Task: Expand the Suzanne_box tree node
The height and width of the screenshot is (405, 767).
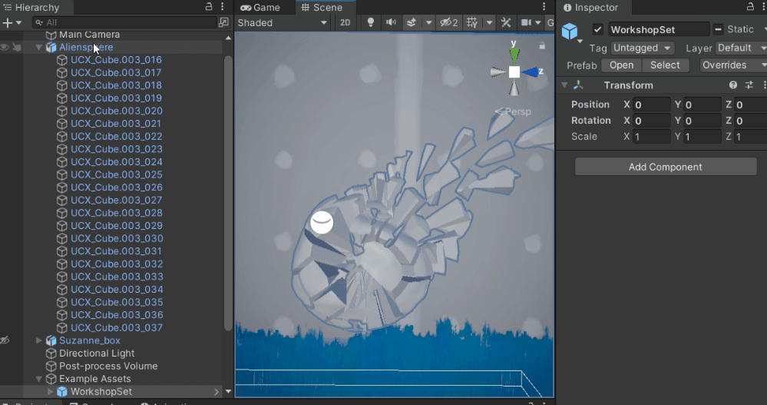Action: click(39, 340)
